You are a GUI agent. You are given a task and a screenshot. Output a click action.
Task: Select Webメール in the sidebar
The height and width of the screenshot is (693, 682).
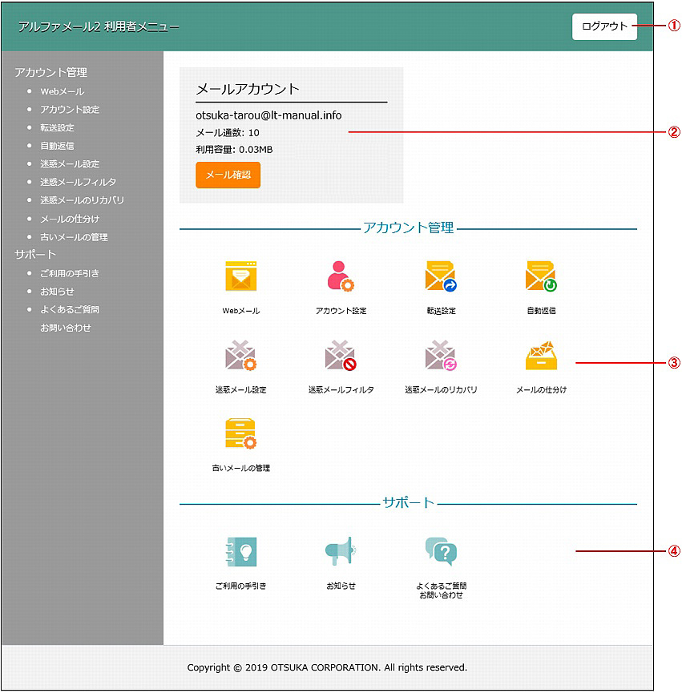62,91
